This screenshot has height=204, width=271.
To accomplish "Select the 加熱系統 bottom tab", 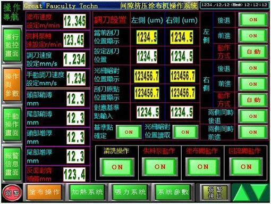I will pos(87,192).
